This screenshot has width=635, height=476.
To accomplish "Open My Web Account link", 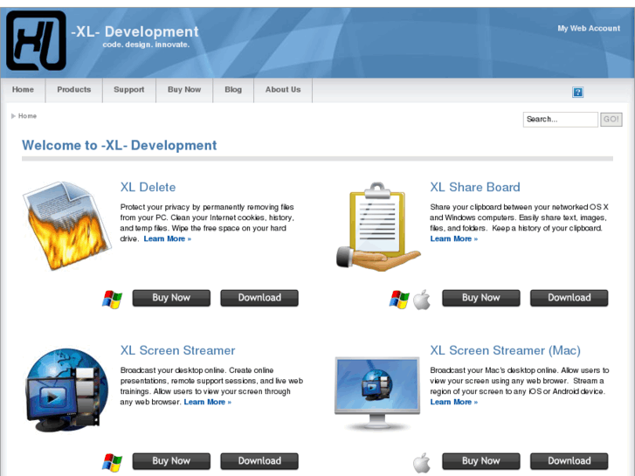I will coord(589,28).
